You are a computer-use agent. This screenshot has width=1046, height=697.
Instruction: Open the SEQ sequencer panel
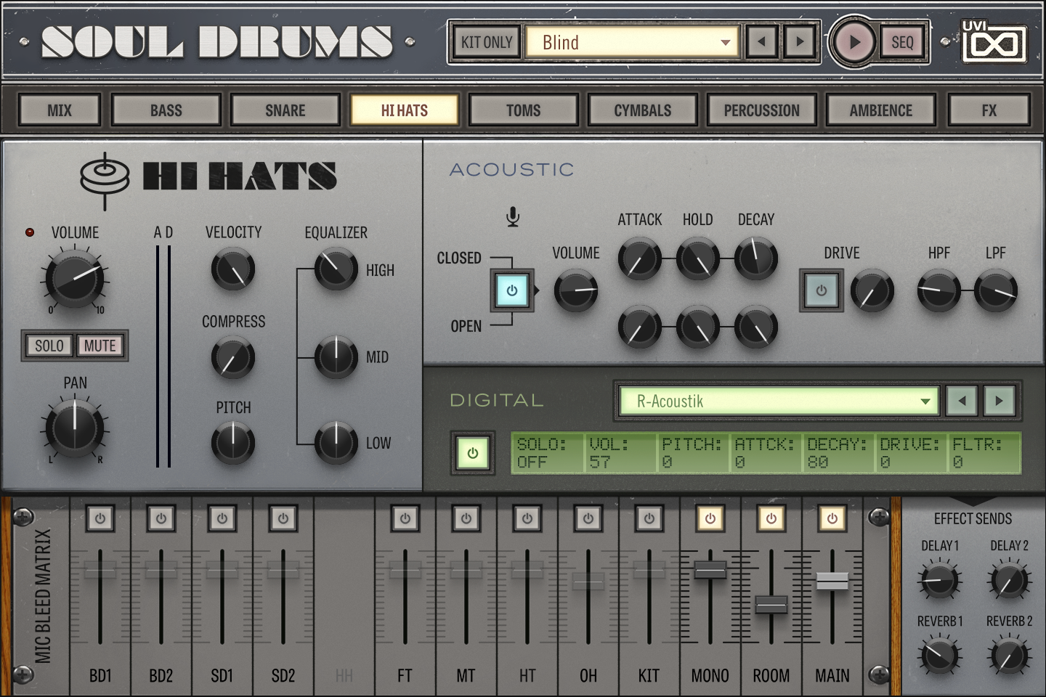coord(901,41)
